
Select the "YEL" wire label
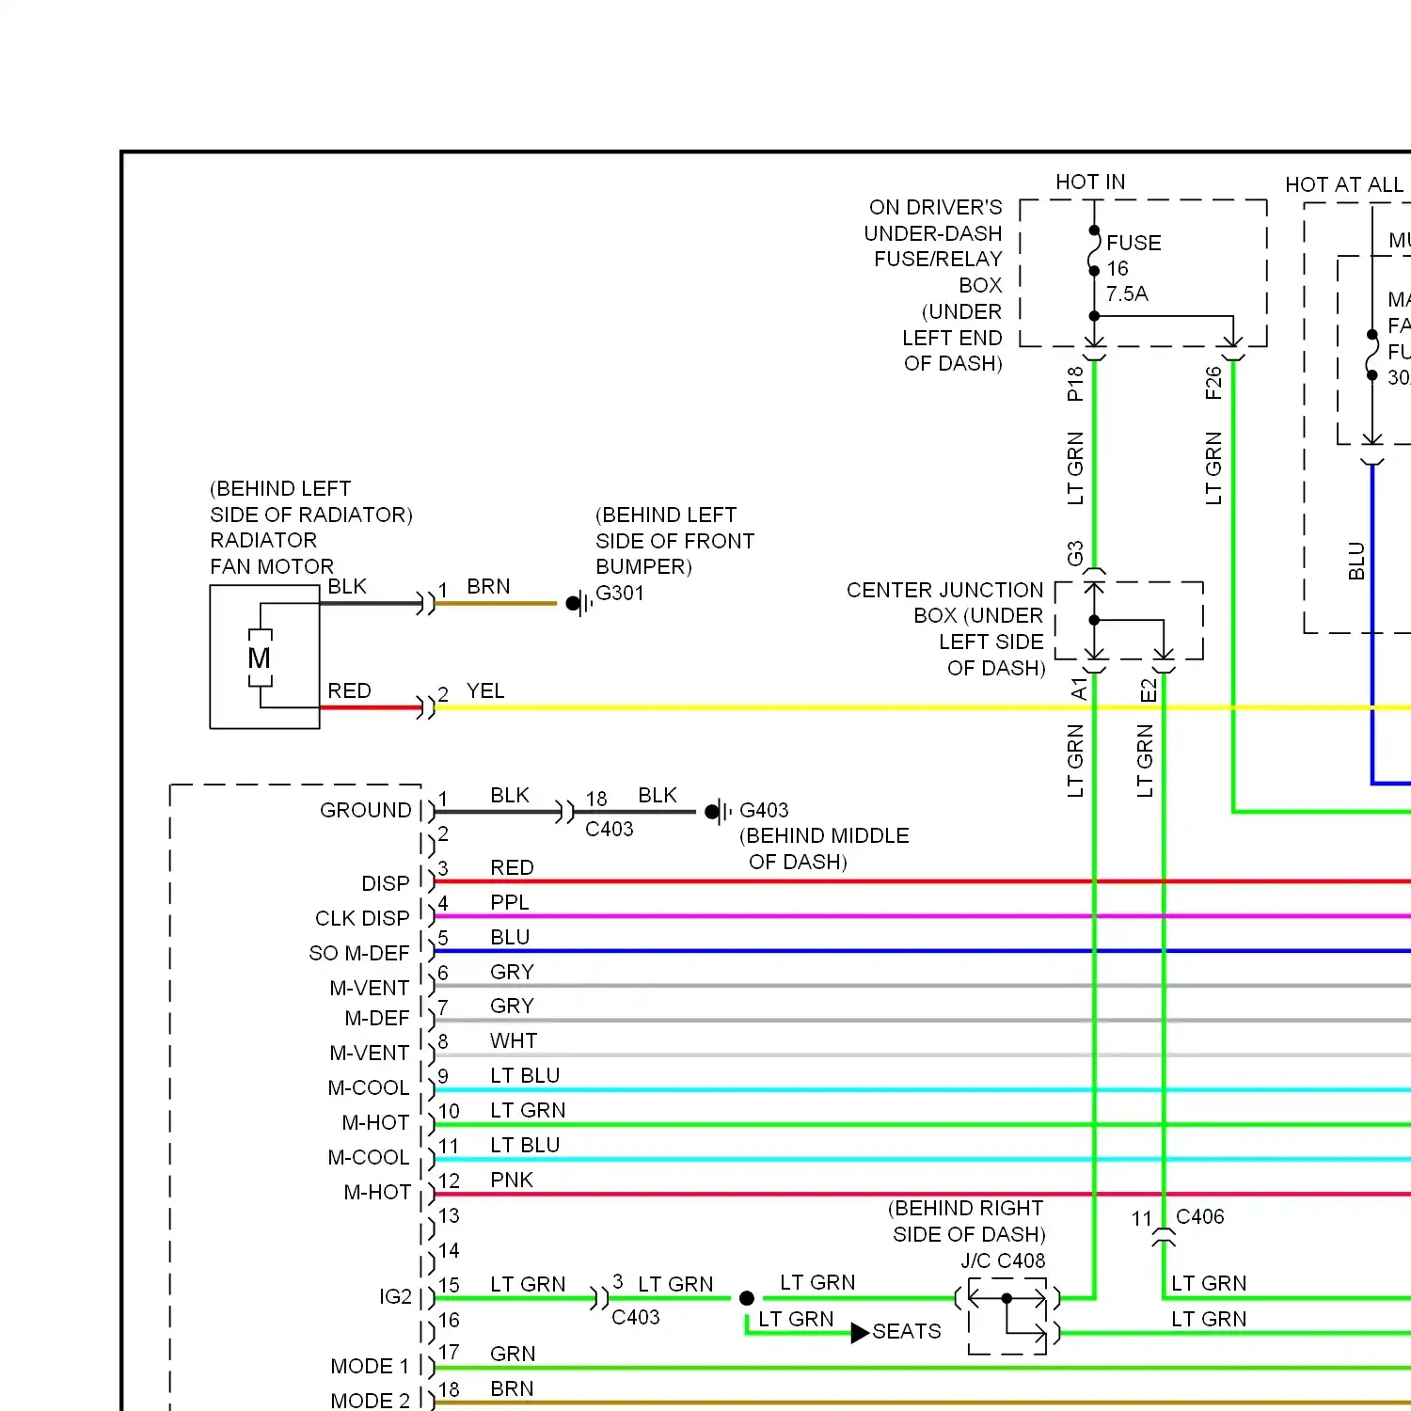(x=485, y=691)
